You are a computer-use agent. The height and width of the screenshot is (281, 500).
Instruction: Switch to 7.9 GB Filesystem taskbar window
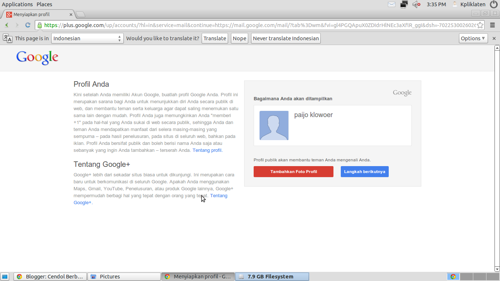(272, 277)
